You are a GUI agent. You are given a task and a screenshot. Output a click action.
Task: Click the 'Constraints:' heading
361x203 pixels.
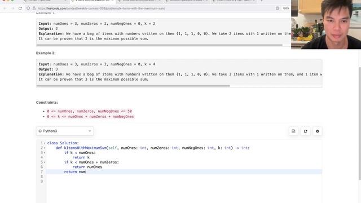47,103
